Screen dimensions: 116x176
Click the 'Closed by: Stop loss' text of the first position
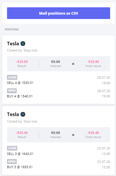tap(22, 50)
